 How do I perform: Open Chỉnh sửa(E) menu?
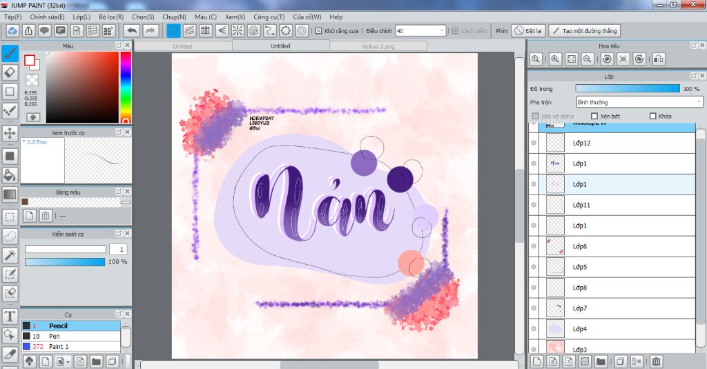(x=48, y=17)
